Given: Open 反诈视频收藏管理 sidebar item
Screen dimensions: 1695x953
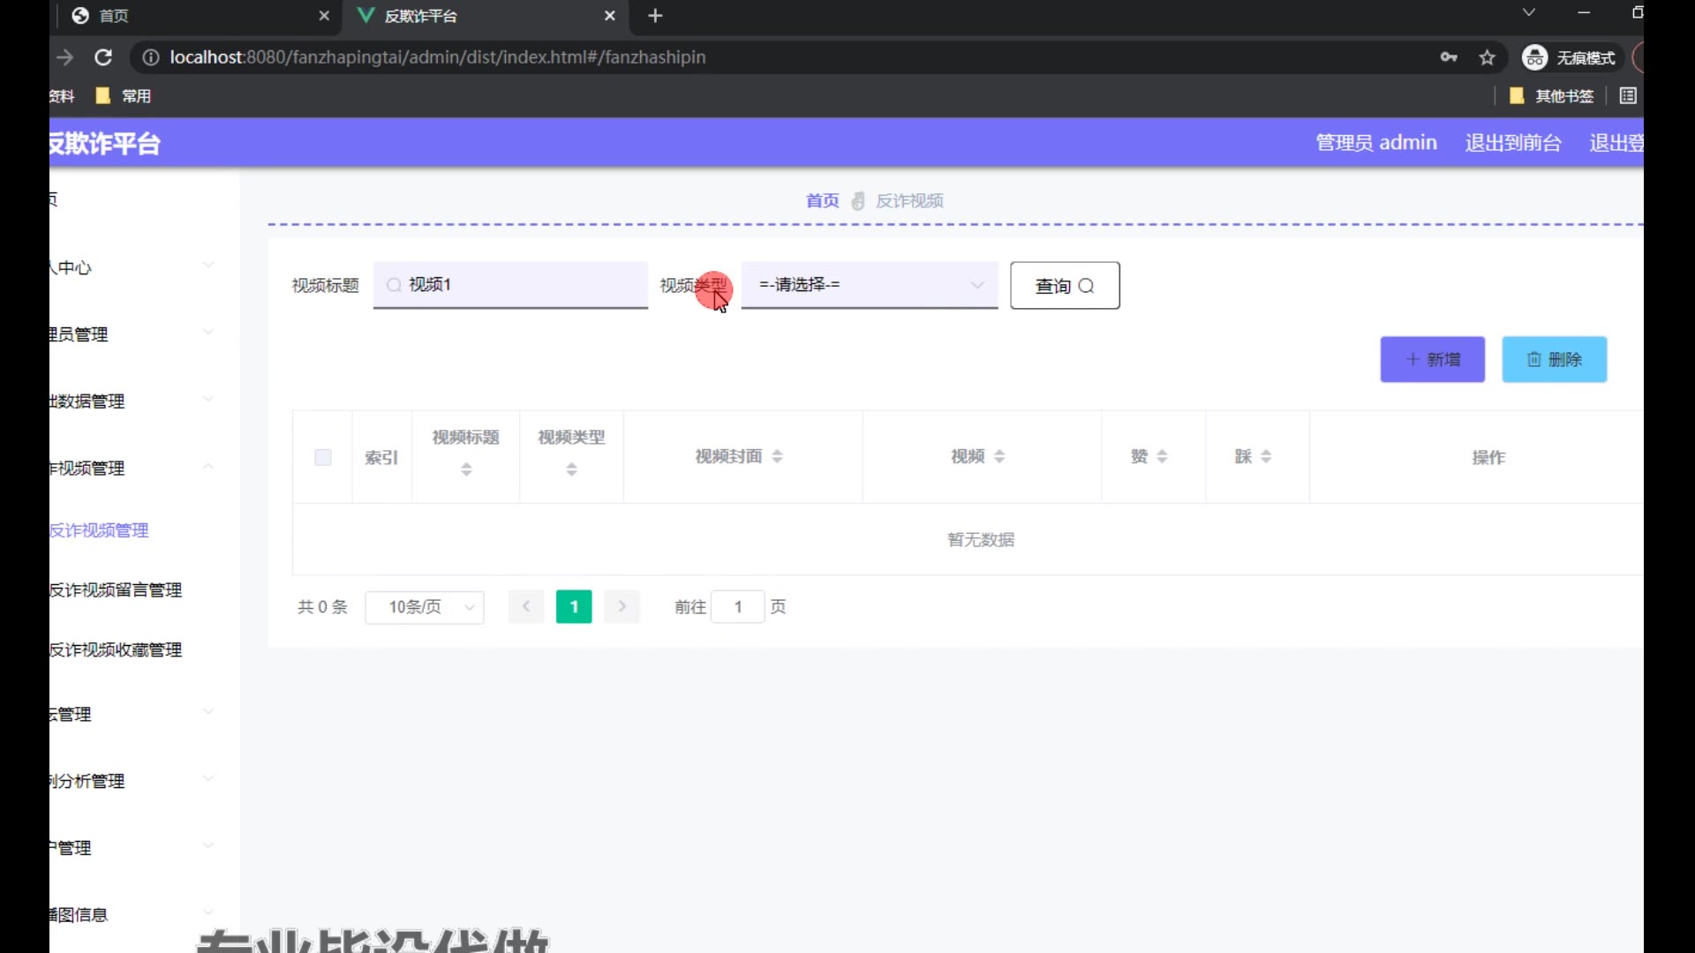Looking at the screenshot, I should [x=116, y=650].
